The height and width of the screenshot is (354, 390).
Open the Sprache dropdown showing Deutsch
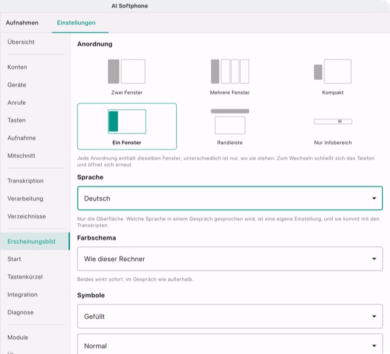pyautogui.click(x=230, y=198)
